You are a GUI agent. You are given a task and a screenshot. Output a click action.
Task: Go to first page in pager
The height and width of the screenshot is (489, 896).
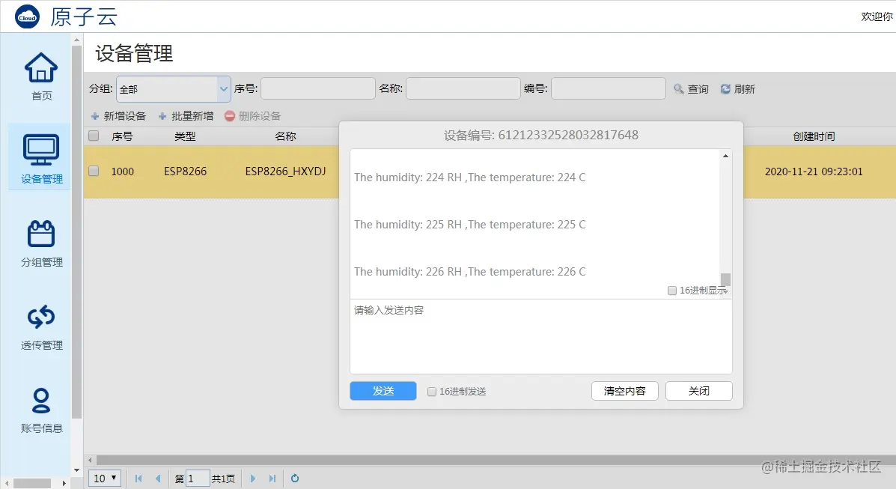point(138,479)
